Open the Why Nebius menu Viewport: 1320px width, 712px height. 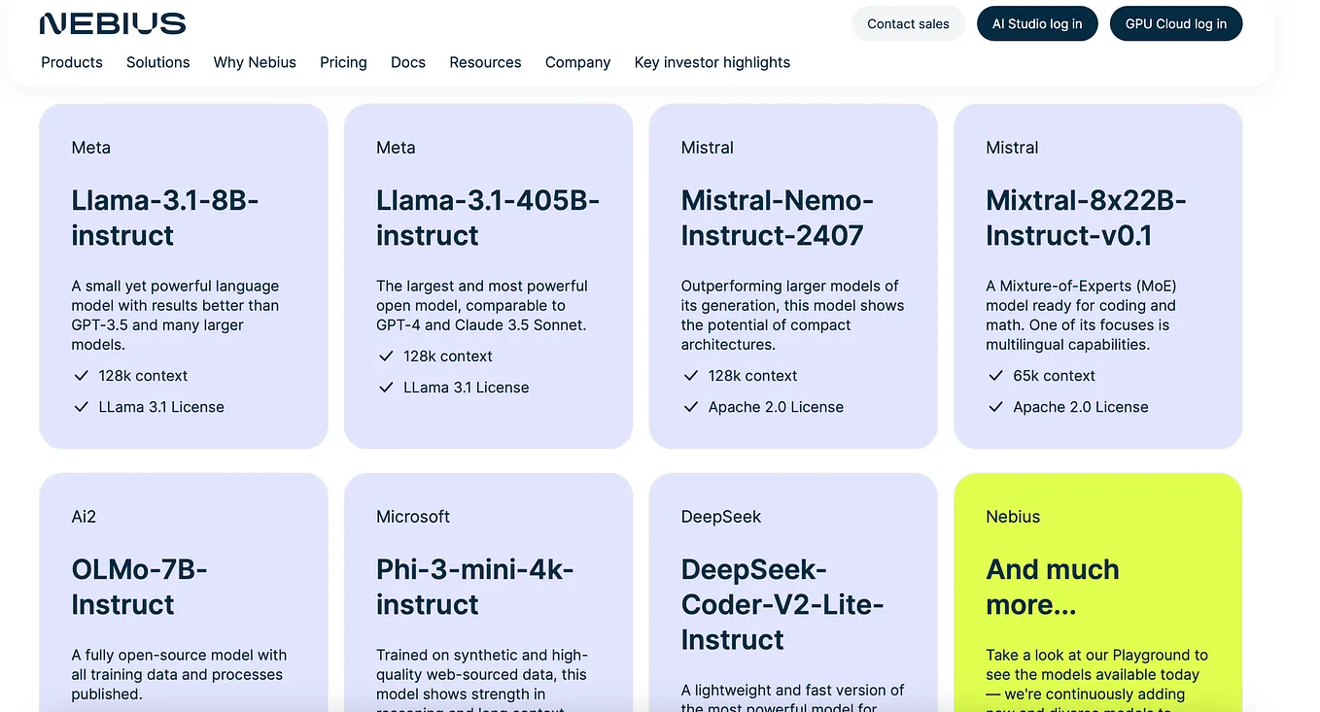click(x=255, y=62)
